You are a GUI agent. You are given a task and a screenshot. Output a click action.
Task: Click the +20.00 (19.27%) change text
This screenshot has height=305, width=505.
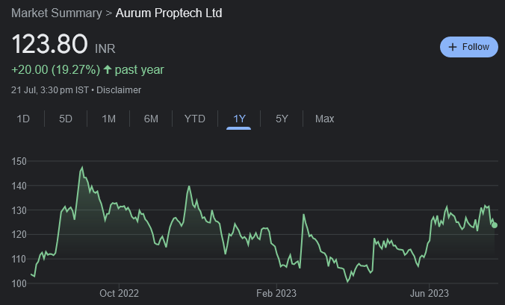56,70
